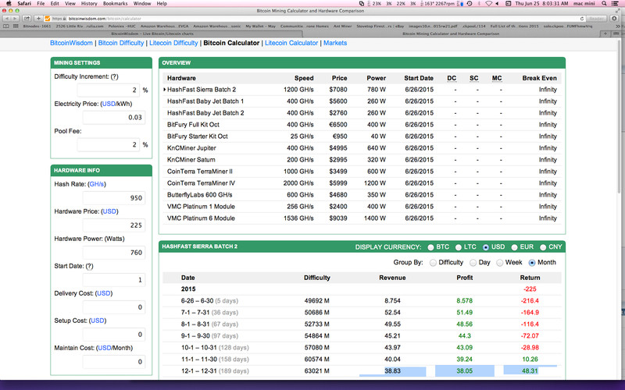Click the Poloniex bookmark in bookmarks bar

122,26
